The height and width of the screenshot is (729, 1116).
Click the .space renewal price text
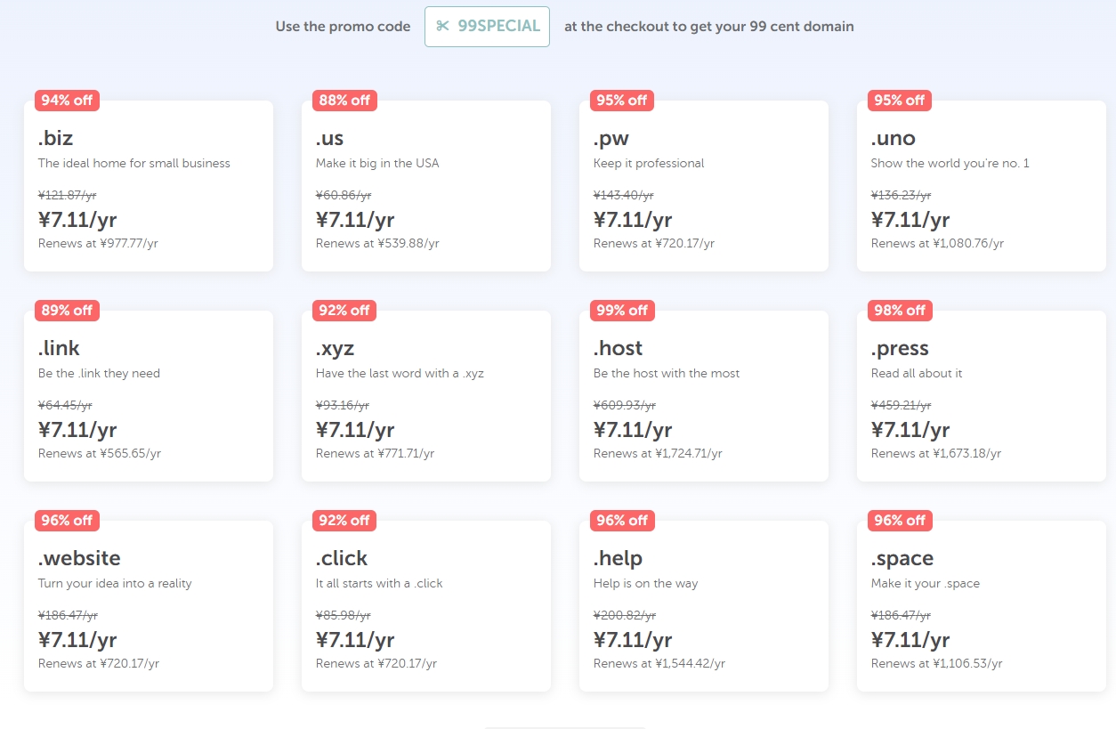[x=936, y=664]
